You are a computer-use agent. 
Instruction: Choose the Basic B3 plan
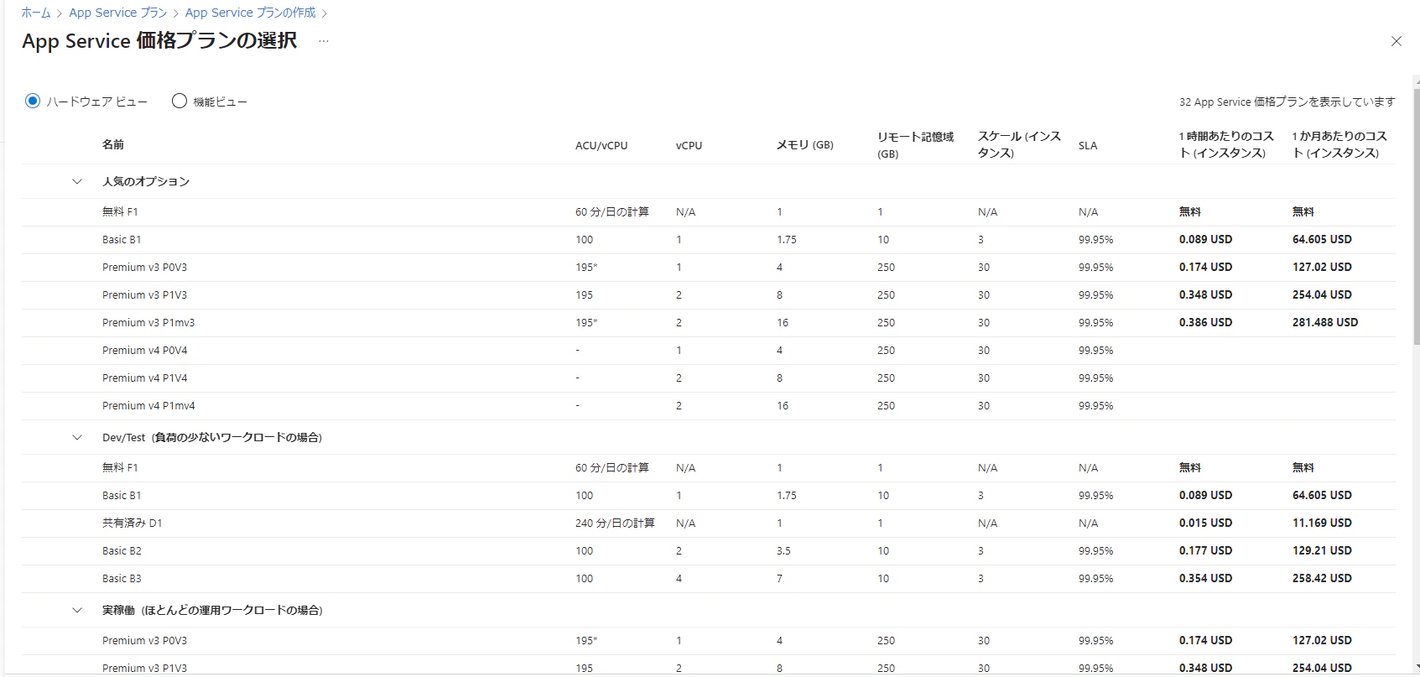709,579
